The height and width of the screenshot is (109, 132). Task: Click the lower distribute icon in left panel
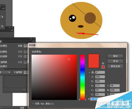pos(2,26)
